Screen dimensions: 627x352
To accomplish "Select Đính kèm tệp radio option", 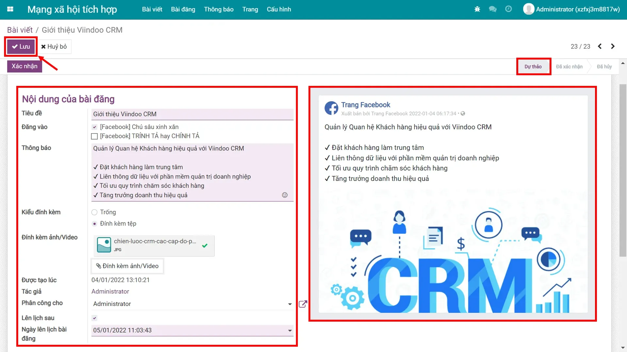I will point(94,224).
